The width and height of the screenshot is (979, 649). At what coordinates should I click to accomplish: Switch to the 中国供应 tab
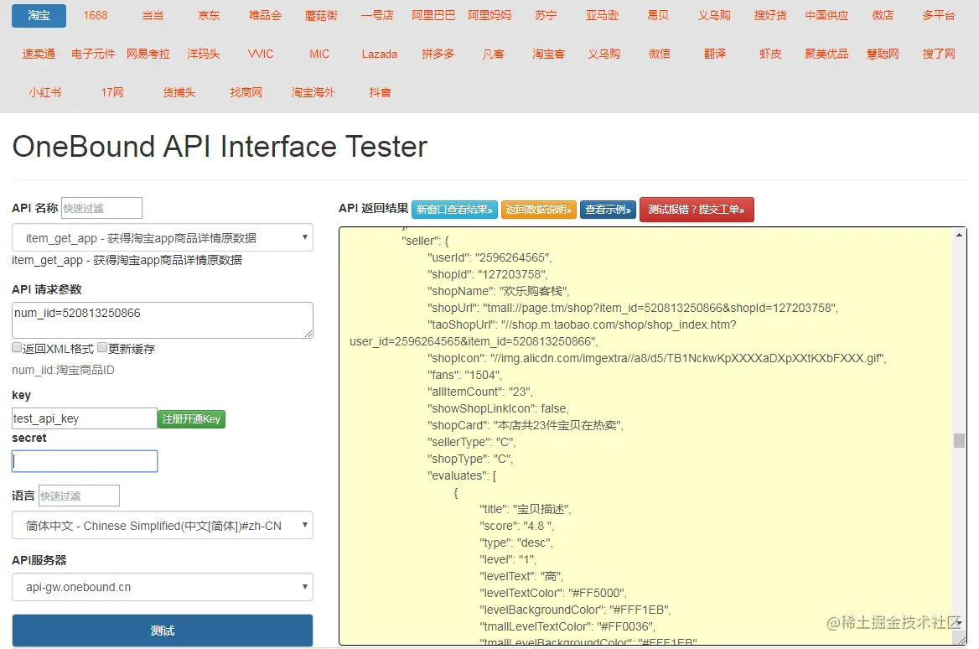click(x=826, y=15)
